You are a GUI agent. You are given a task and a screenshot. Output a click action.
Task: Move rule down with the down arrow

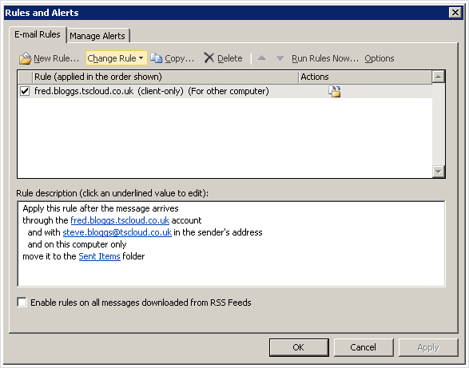[x=280, y=58]
